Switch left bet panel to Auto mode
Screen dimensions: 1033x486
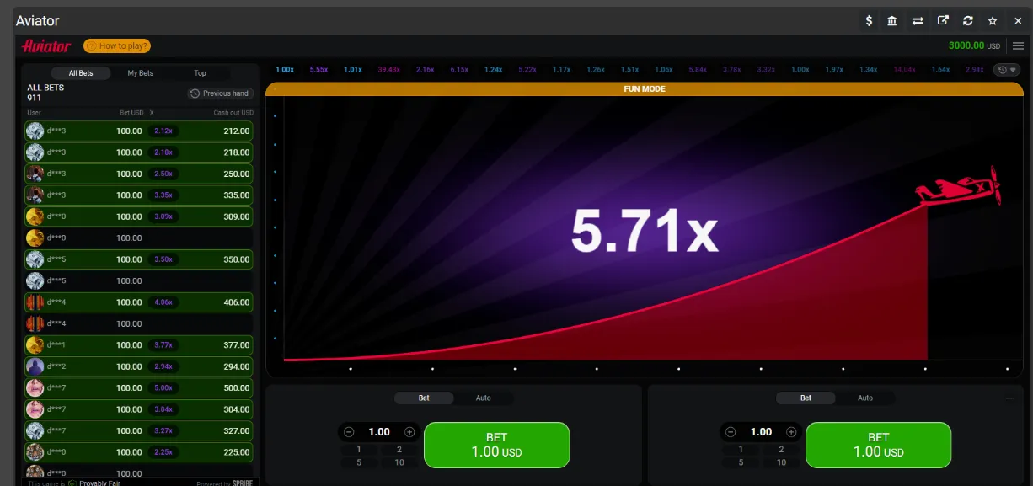(483, 398)
